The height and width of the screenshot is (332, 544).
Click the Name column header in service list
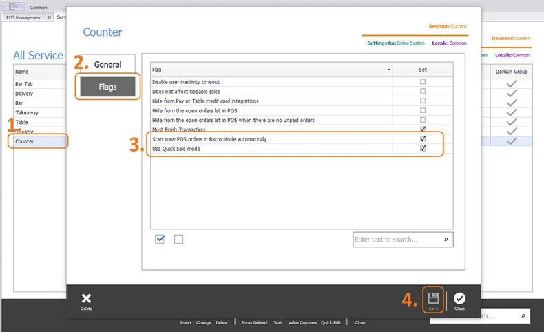coord(39,72)
